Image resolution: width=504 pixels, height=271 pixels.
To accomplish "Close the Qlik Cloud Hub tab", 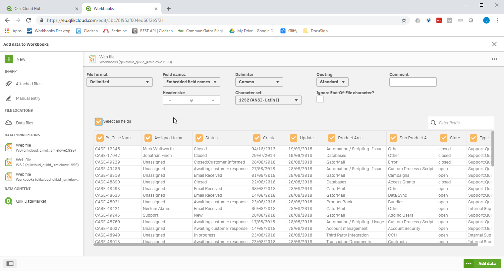I will pos(77,9).
